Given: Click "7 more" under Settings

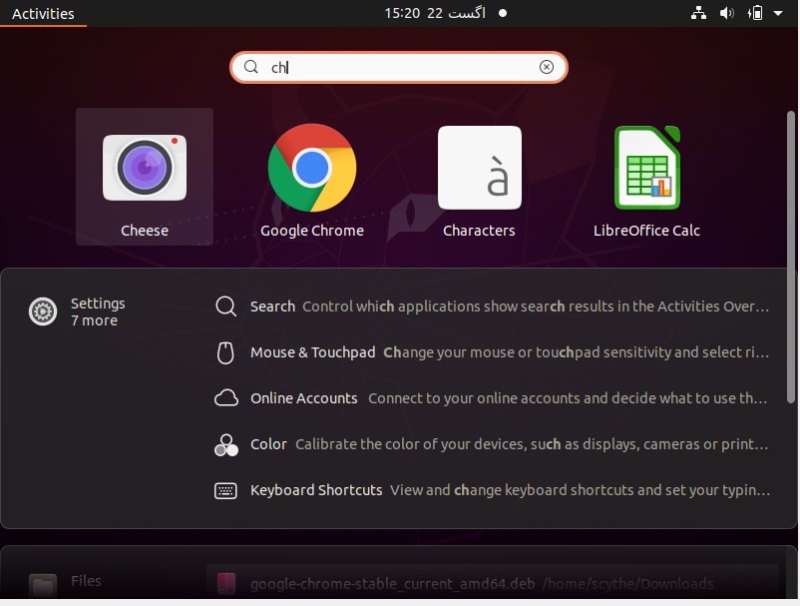Looking at the screenshot, I should click(x=94, y=320).
